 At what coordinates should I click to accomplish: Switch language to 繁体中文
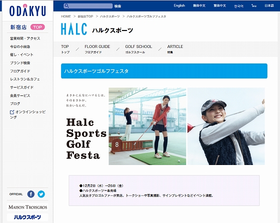click(220, 5)
